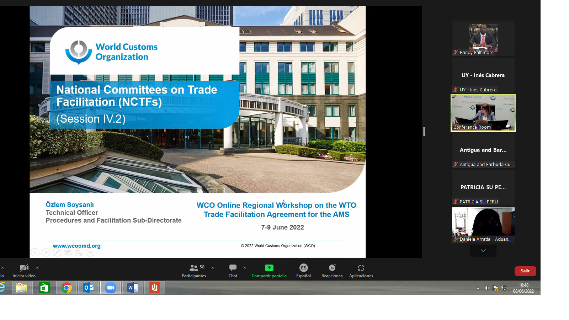Open the volume speaker tray icon

pyautogui.click(x=487, y=288)
